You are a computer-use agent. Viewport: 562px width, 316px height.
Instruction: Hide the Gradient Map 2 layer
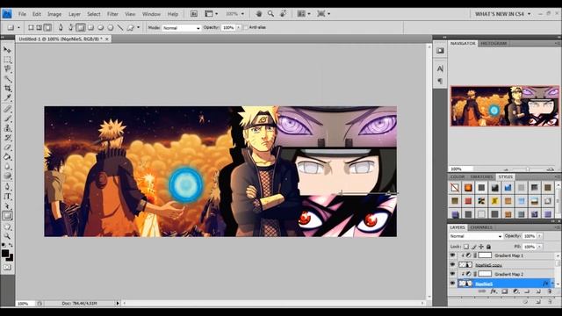pyautogui.click(x=452, y=274)
